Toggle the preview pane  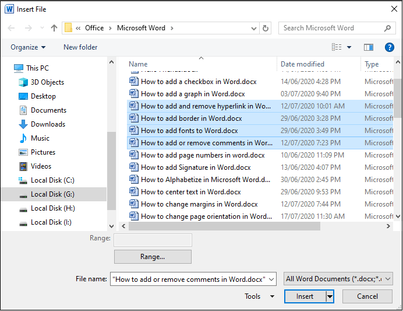coord(369,47)
